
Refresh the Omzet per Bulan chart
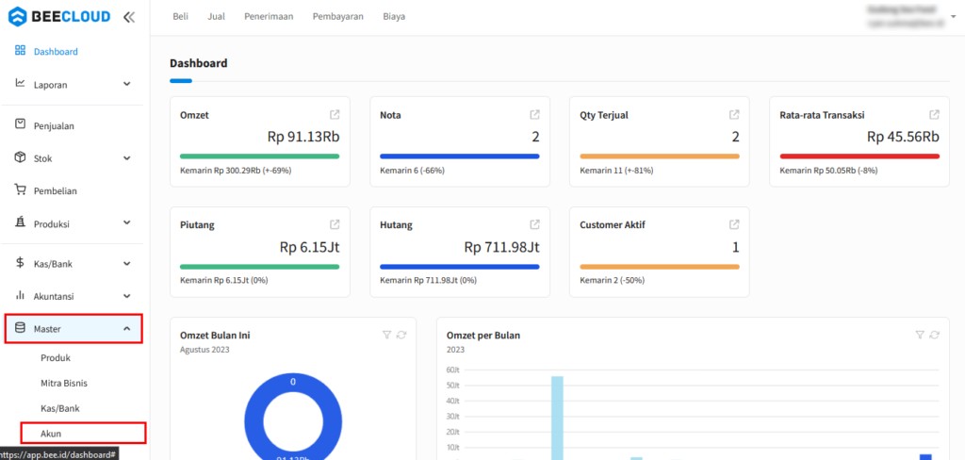(x=934, y=335)
